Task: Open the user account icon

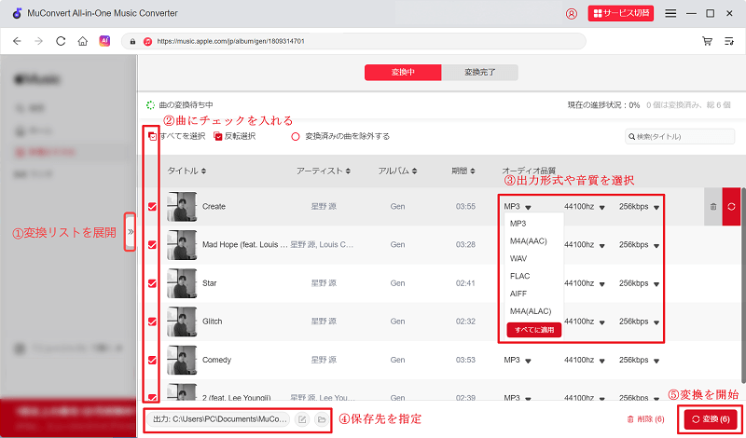Action: click(572, 14)
